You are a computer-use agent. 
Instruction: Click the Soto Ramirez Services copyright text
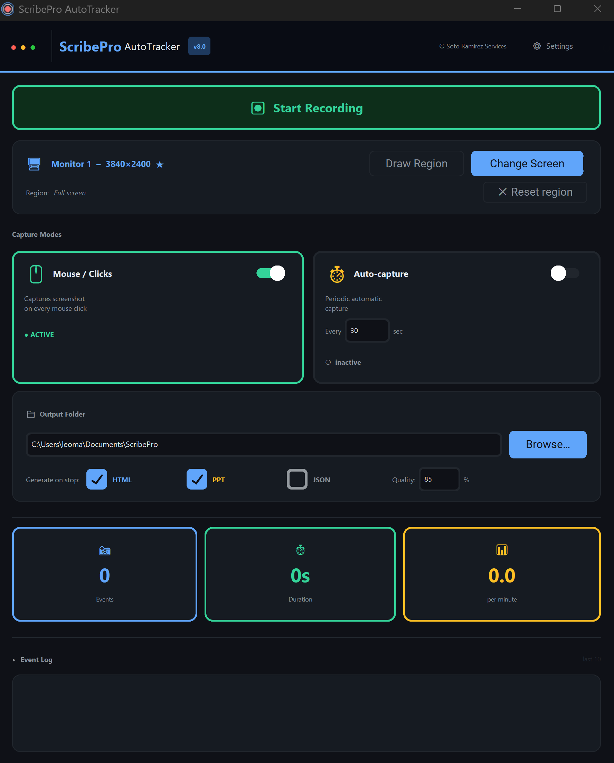pyautogui.click(x=473, y=46)
